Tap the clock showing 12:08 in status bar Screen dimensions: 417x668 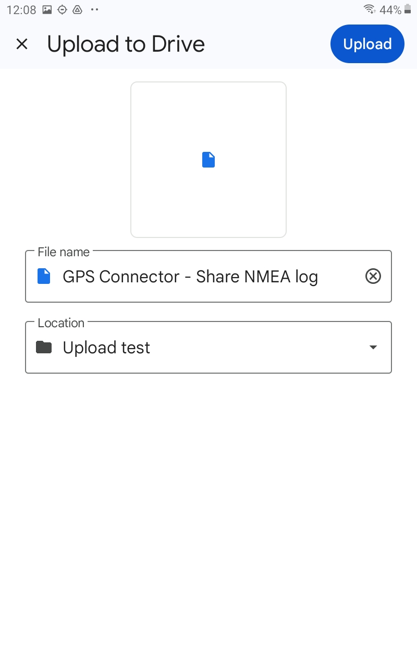pyautogui.click(x=21, y=9)
